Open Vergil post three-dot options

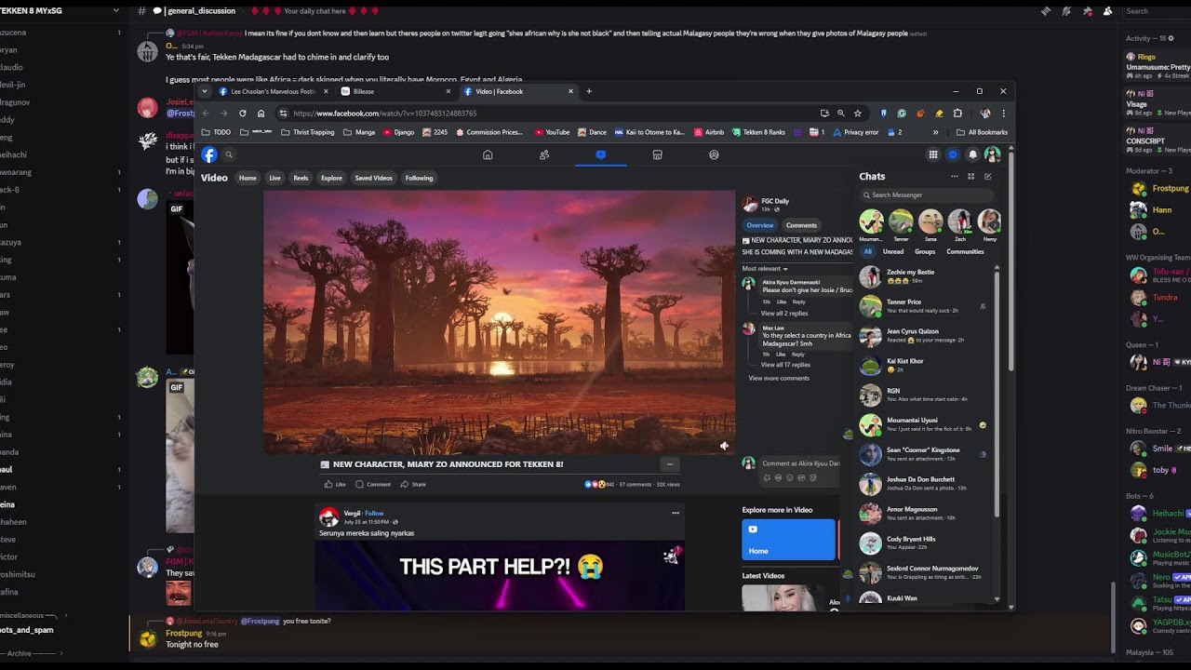(676, 513)
